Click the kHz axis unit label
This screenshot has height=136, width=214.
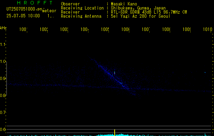tap(3, 28)
